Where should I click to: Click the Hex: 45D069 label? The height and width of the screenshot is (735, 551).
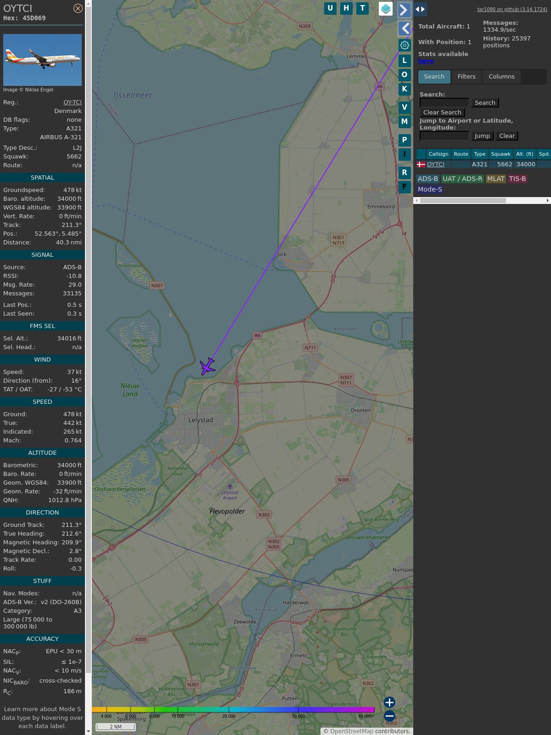pos(24,18)
